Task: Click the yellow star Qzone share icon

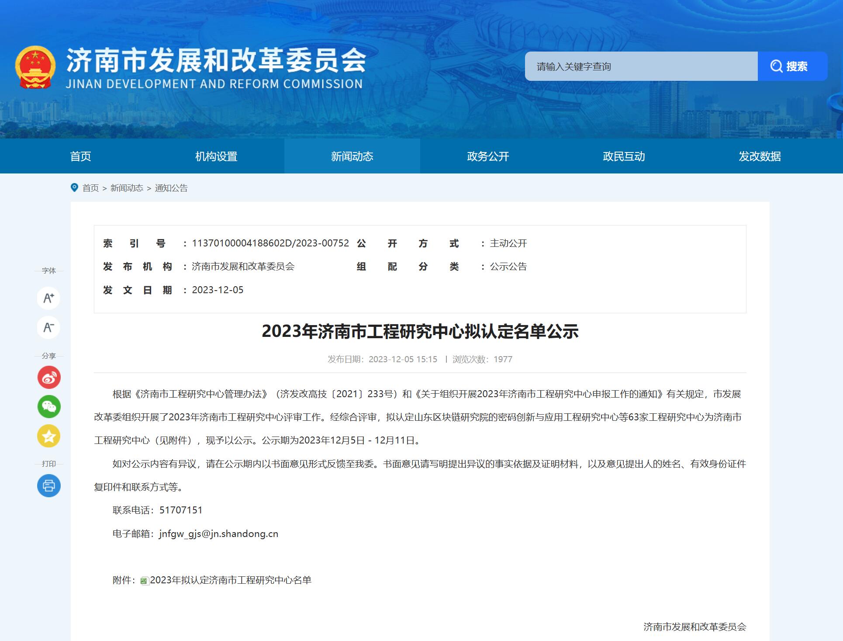Action: click(48, 436)
